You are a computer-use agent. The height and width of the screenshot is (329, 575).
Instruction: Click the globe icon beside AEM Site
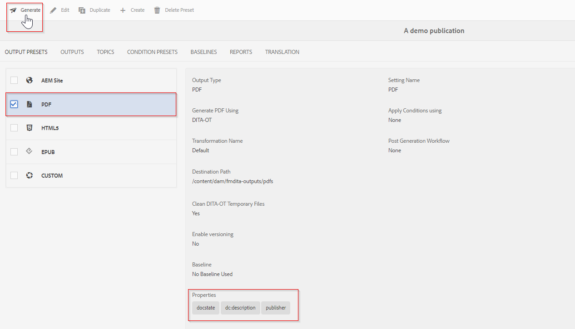[x=29, y=80]
